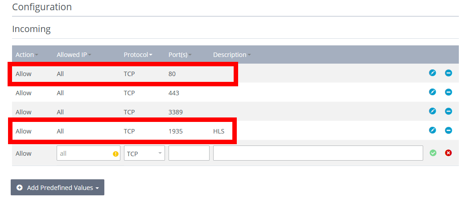Remove the port 3389 rule

pyautogui.click(x=449, y=111)
